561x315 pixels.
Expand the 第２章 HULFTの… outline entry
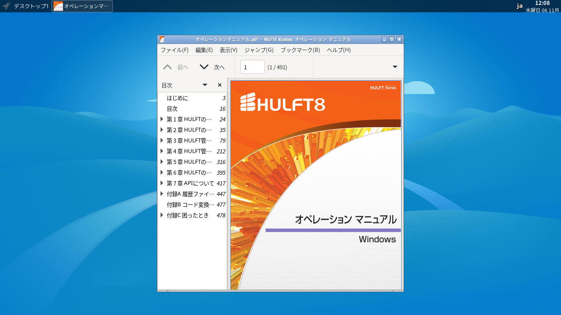coord(162,130)
